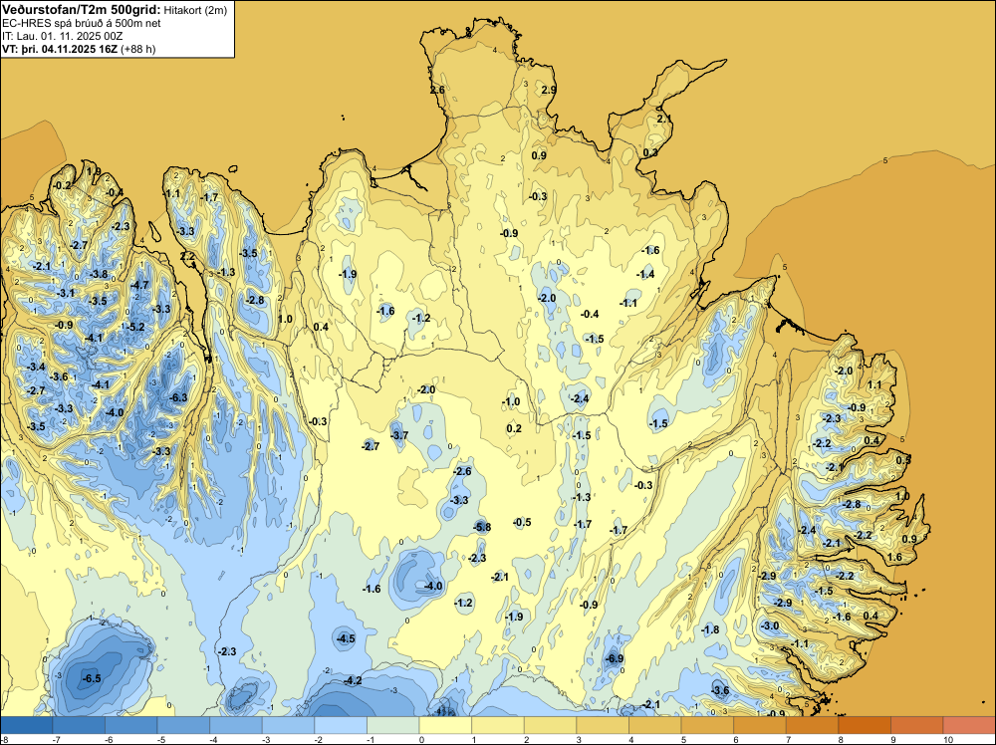This screenshot has height=745, width=996.
Task: Click the '-3.8' temperature value
Action: [x=99, y=274]
